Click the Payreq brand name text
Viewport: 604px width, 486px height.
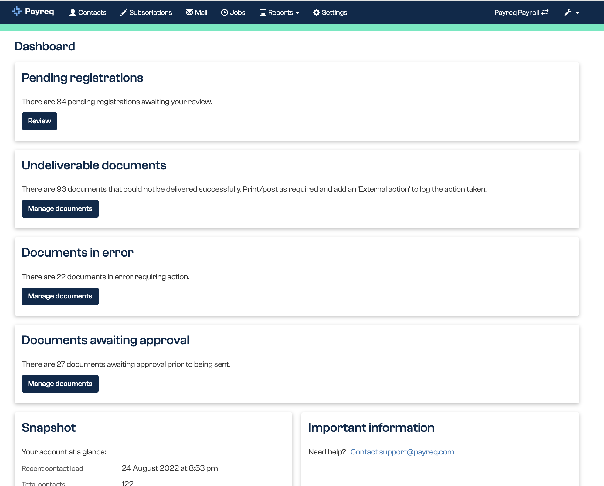point(39,12)
